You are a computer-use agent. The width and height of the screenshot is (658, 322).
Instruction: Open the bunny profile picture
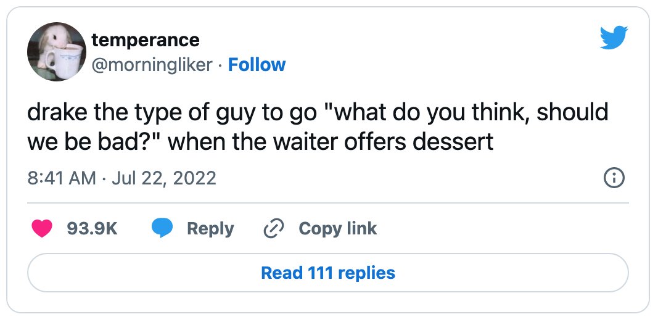[x=57, y=52]
